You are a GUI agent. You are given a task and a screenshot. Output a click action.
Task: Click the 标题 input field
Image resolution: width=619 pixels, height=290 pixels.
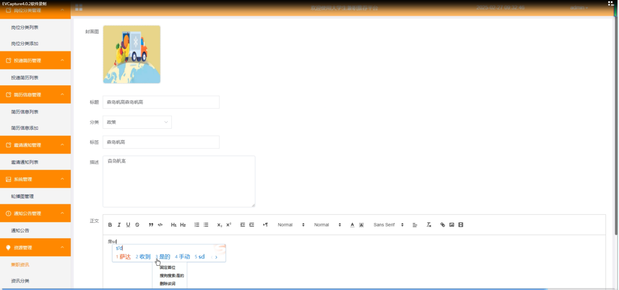pyautogui.click(x=161, y=102)
